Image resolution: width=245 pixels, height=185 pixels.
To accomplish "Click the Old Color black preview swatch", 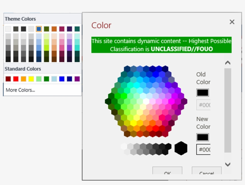I will tap(203, 93).
